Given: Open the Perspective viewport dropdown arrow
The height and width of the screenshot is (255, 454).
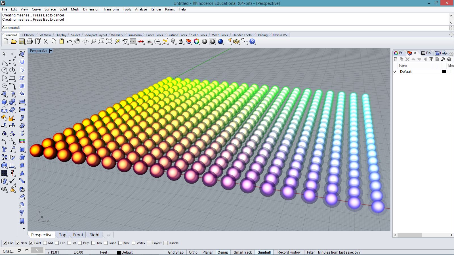Looking at the screenshot, I should [51, 51].
